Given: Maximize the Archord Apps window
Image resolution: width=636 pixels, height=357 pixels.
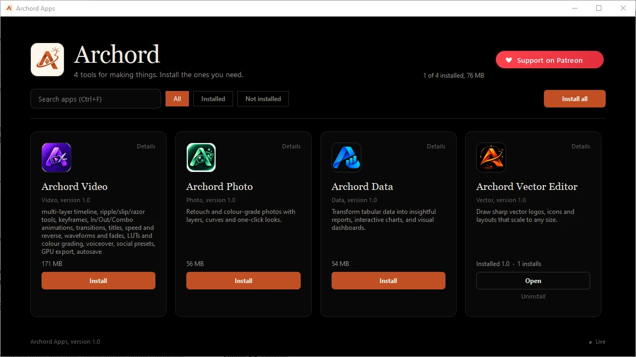Looking at the screenshot, I should [599, 8].
